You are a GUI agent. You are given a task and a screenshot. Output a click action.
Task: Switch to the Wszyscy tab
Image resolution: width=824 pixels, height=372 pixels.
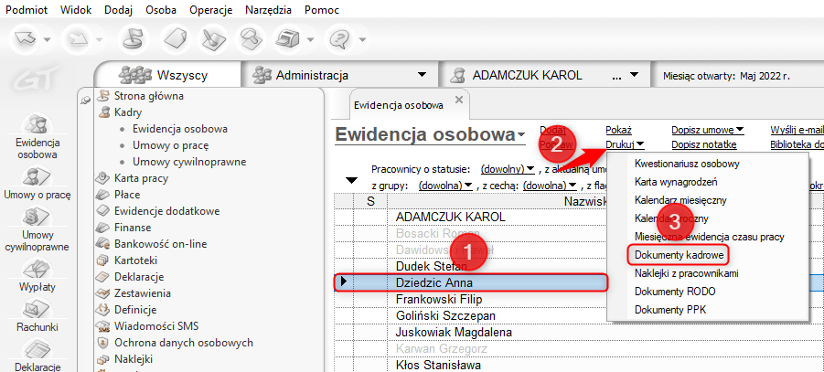pos(168,75)
